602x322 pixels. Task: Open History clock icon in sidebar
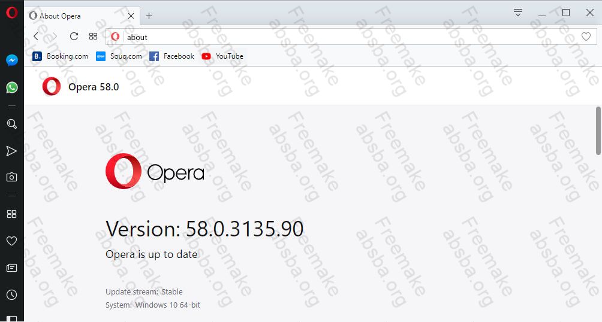click(x=11, y=294)
